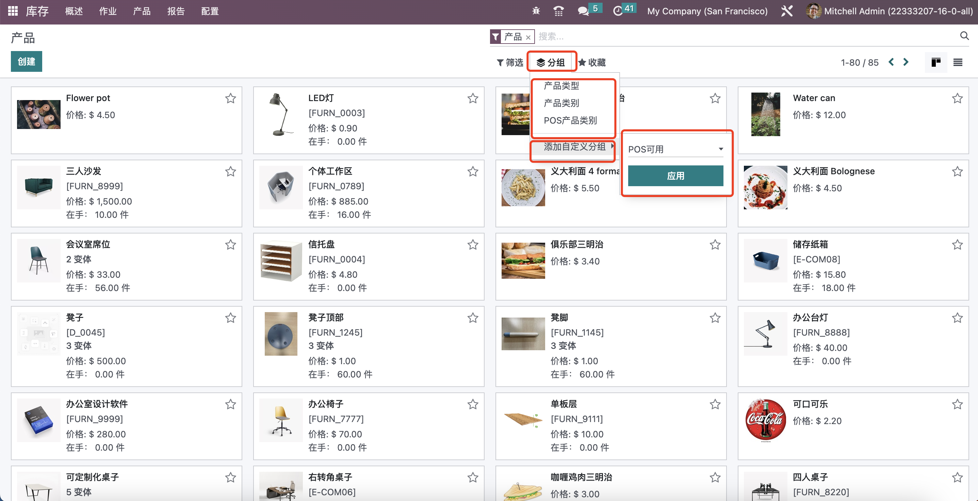The width and height of the screenshot is (978, 501).
Task: Favorite the 俱乐部三明治 product
Action: click(x=715, y=245)
